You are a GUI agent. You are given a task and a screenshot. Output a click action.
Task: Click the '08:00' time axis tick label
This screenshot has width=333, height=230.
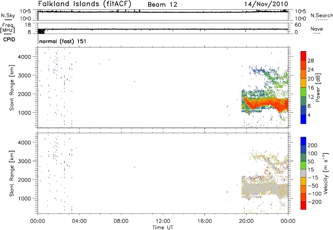tap(121, 221)
